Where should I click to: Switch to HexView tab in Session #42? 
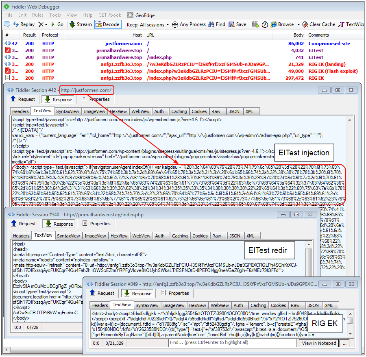[118, 111]
